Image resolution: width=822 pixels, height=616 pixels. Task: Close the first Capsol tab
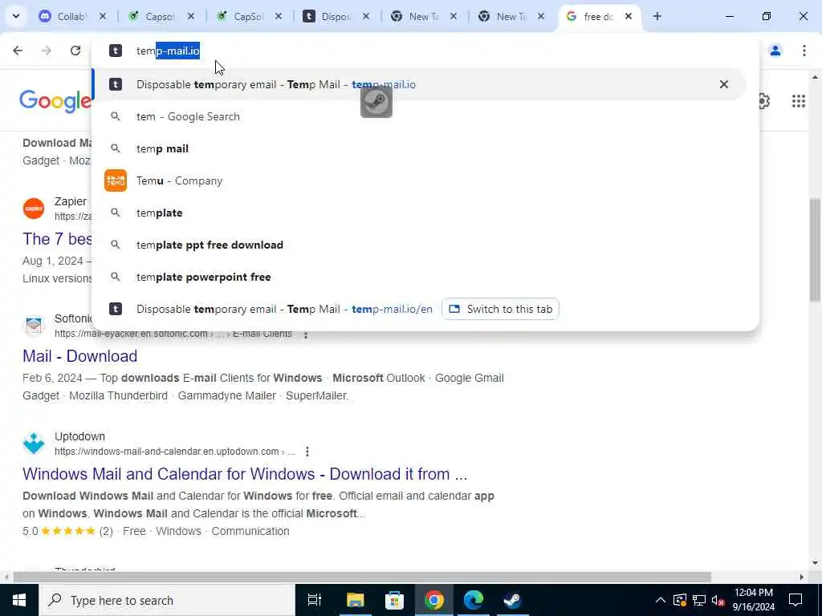(x=191, y=17)
